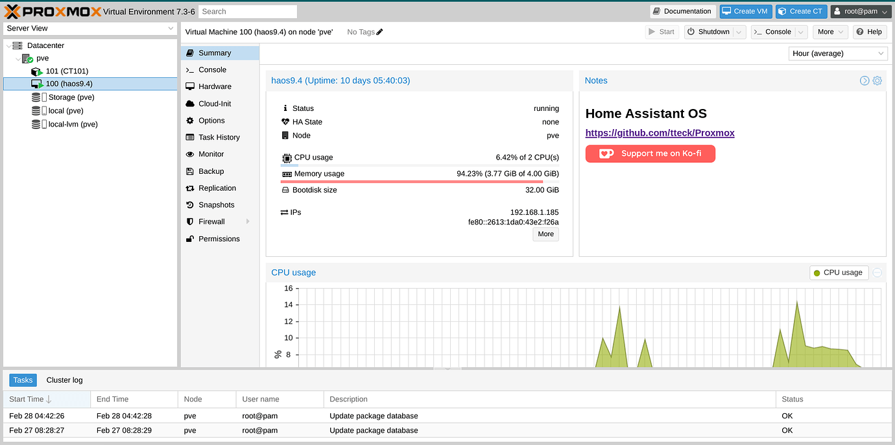Sort tasks by Start Time column

30,399
